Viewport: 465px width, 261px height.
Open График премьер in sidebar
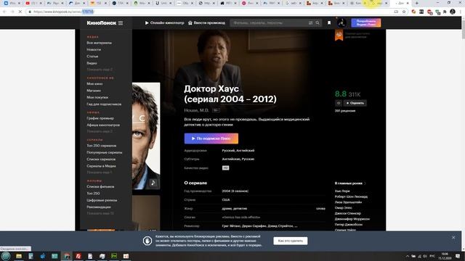point(100,118)
